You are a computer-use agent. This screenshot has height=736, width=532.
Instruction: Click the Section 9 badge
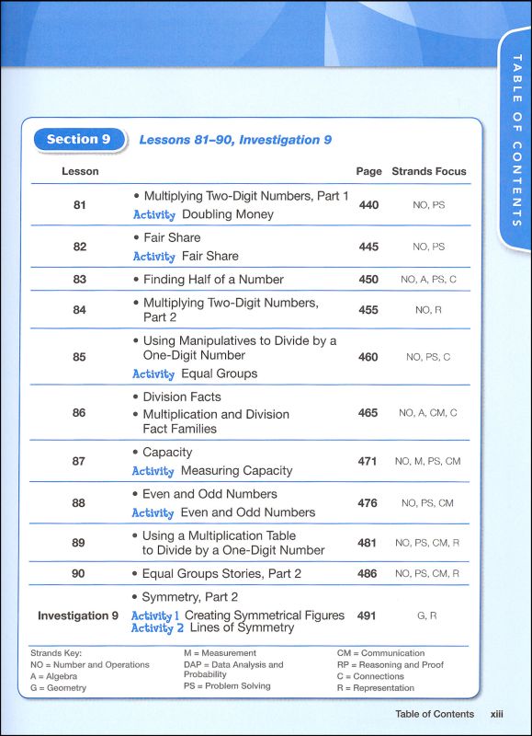tap(80, 140)
